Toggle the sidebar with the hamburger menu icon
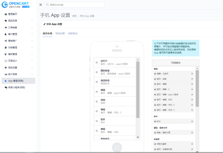Viewport: 223px width, 153px height. pos(40,5)
